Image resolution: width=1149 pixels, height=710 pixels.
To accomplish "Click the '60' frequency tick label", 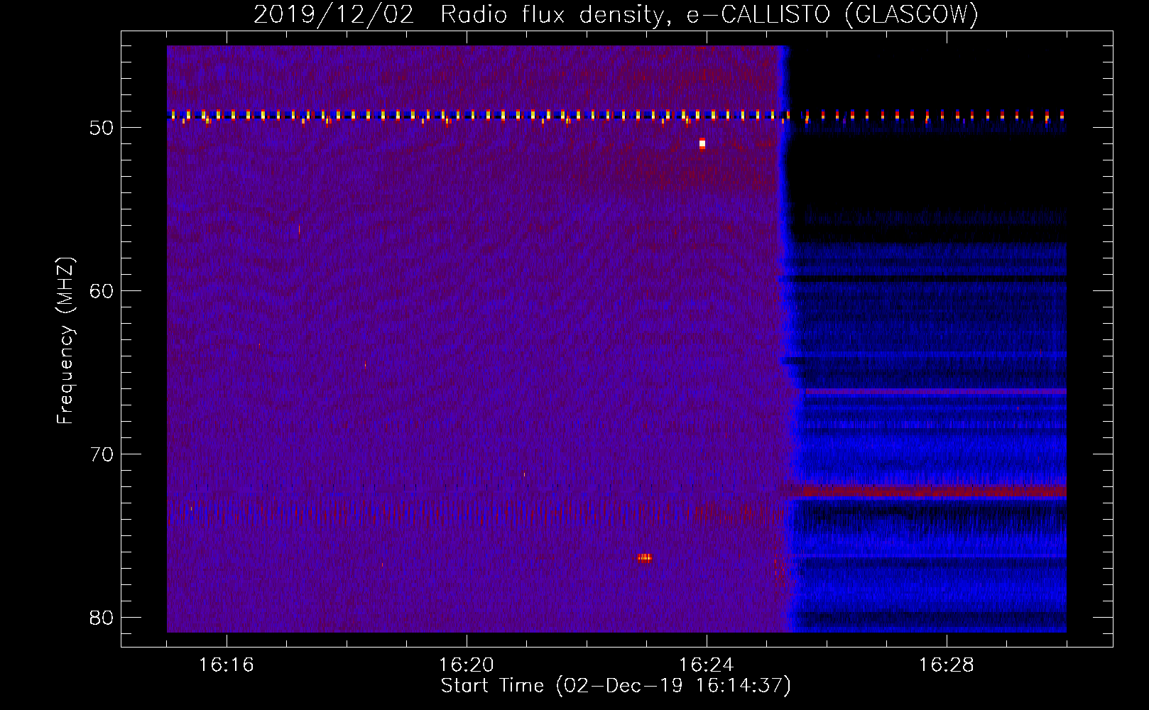I will (102, 291).
